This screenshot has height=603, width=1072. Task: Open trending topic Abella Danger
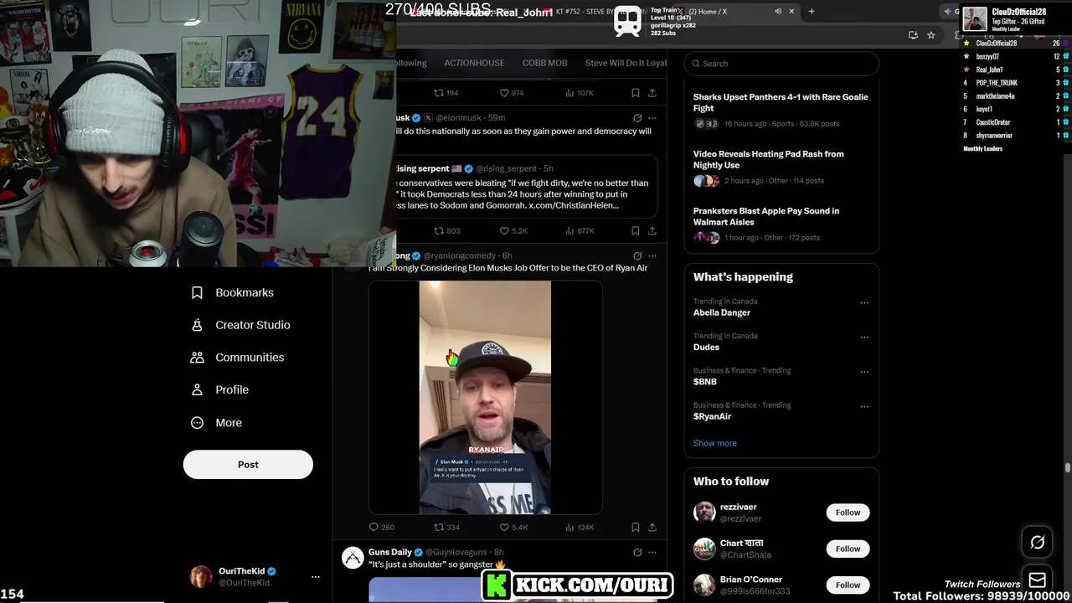click(x=721, y=312)
